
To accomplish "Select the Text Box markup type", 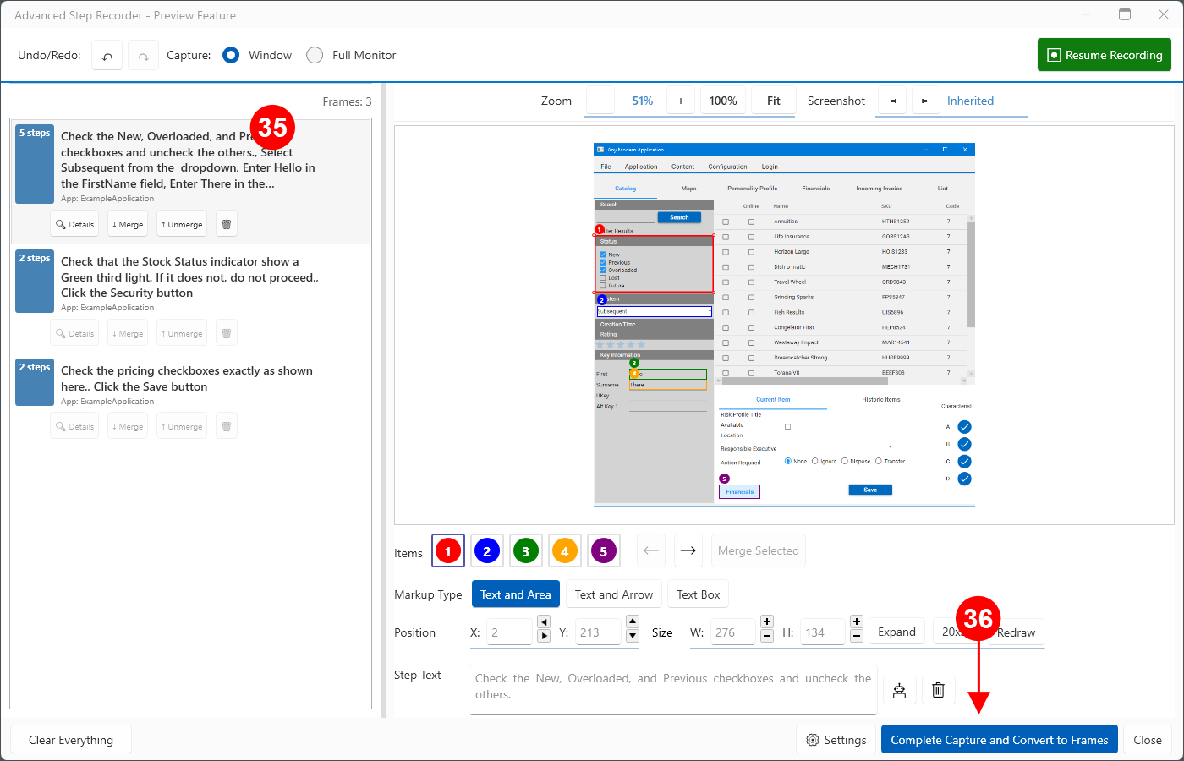I will pyautogui.click(x=699, y=594).
